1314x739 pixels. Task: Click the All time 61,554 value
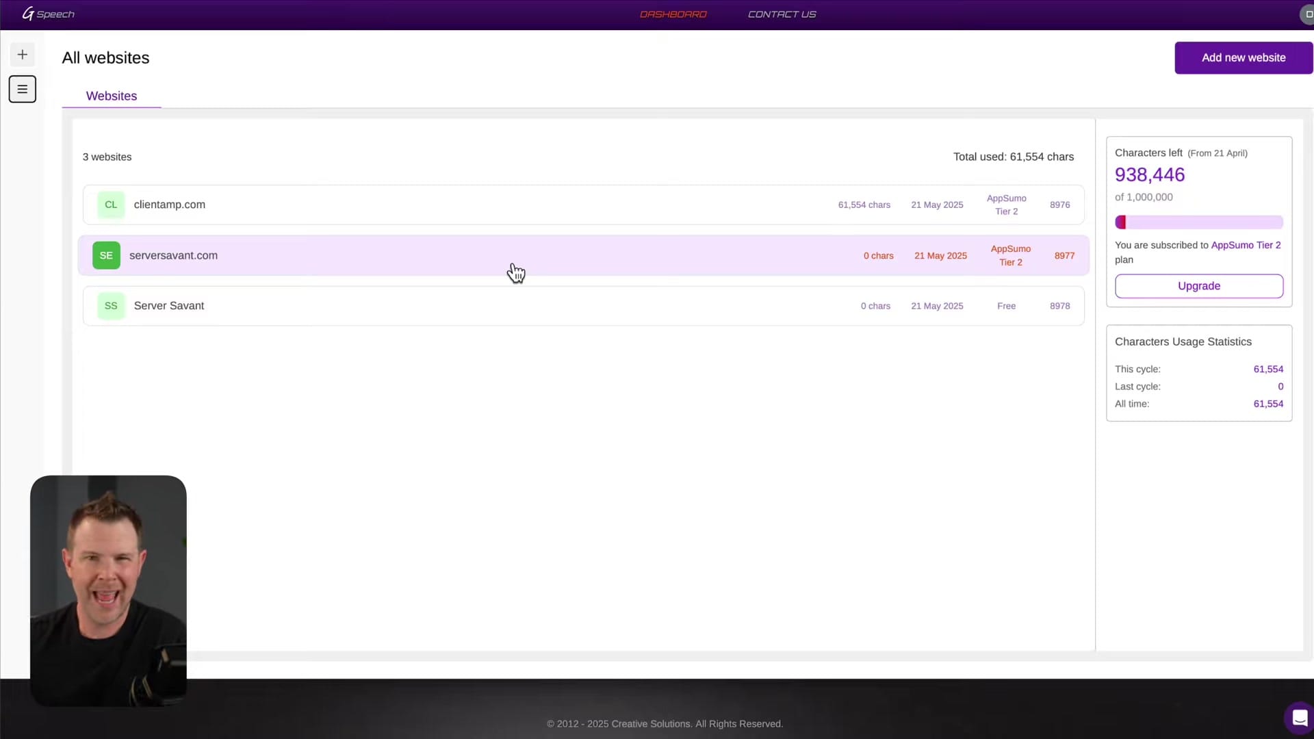[1268, 404]
